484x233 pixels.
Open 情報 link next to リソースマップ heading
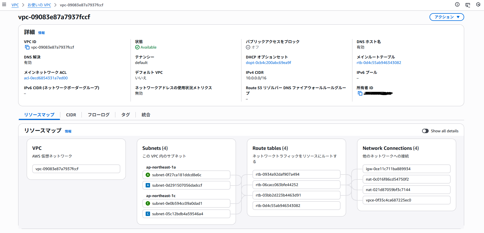[x=68, y=131]
